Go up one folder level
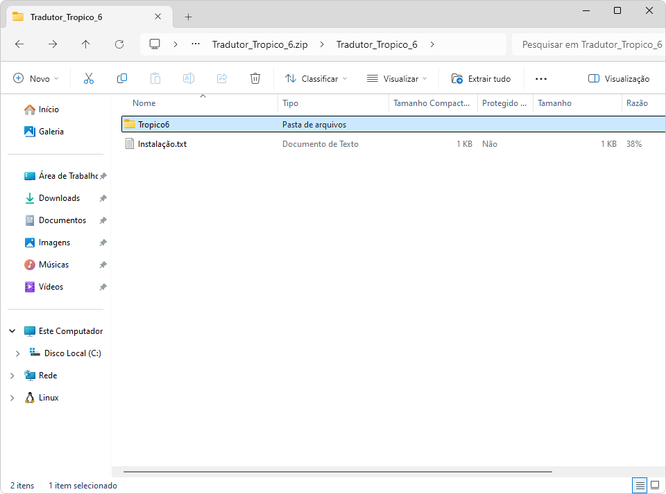The width and height of the screenshot is (666, 494). [x=86, y=44]
